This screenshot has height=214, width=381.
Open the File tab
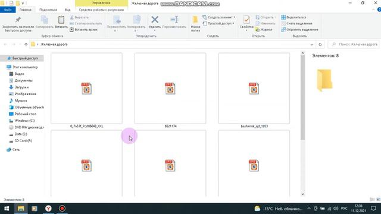point(8,10)
